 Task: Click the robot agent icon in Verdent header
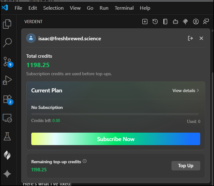(x=175, y=22)
